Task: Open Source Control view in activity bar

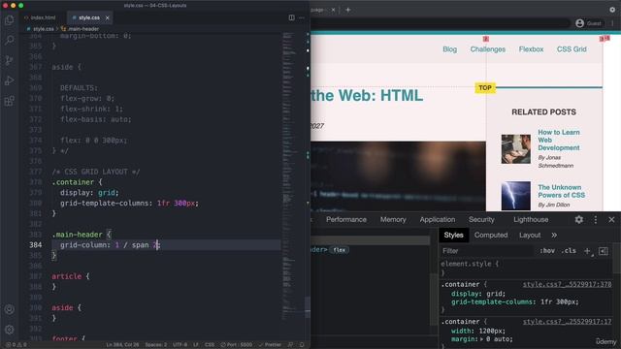Action: [x=10, y=60]
